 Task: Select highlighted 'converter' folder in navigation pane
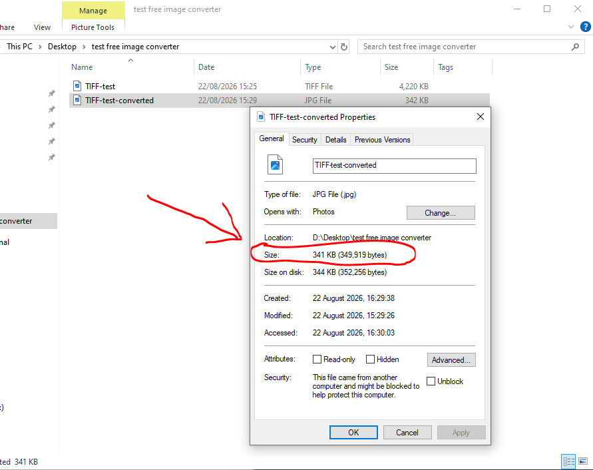[x=29, y=221]
